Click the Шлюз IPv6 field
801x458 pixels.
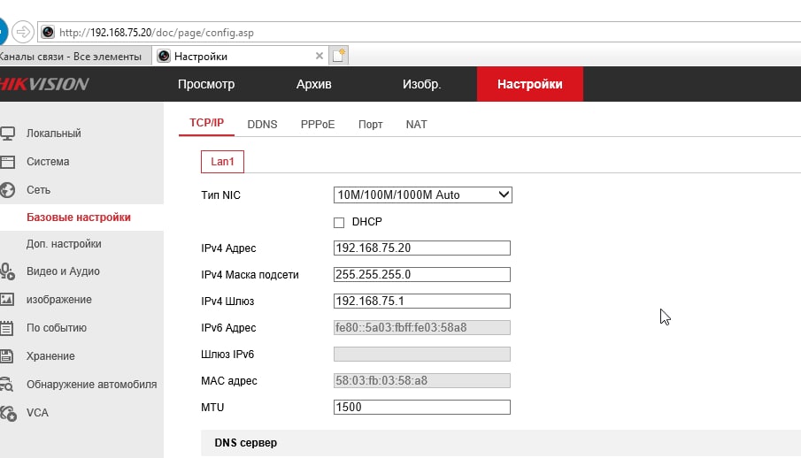click(422, 355)
